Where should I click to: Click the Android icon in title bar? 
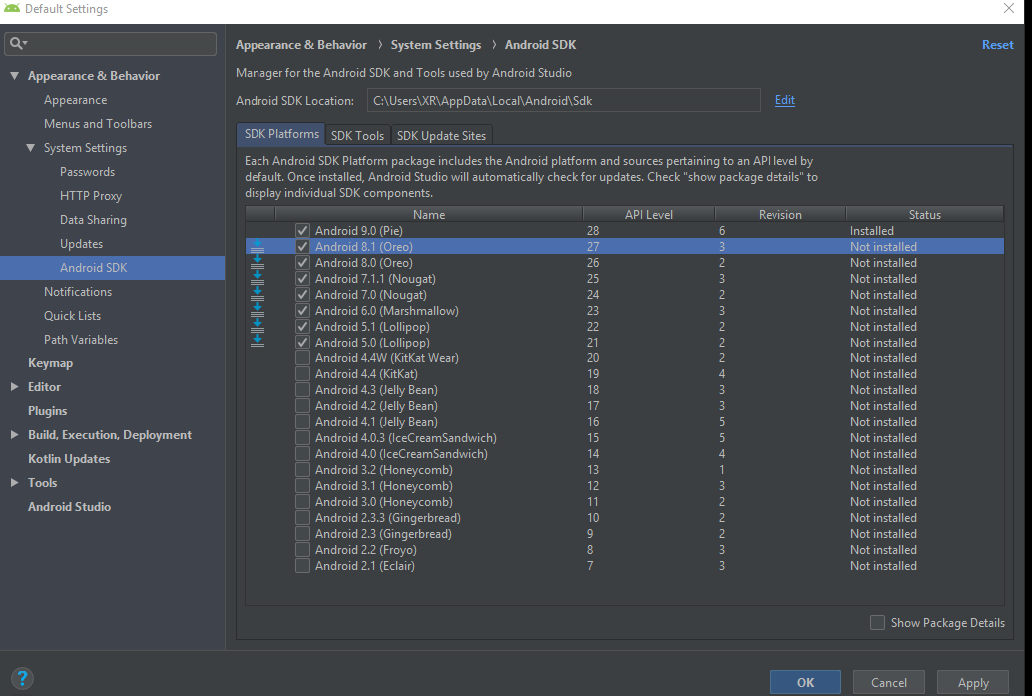[11, 9]
